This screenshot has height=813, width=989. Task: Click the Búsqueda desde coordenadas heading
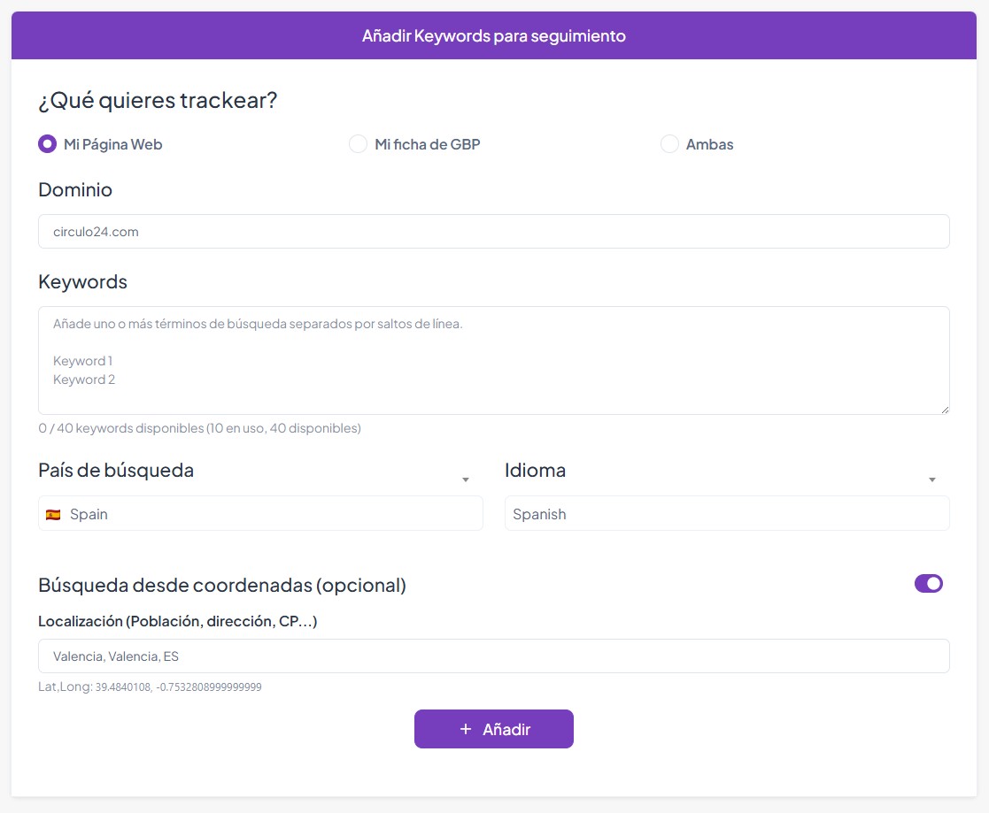coord(221,586)
